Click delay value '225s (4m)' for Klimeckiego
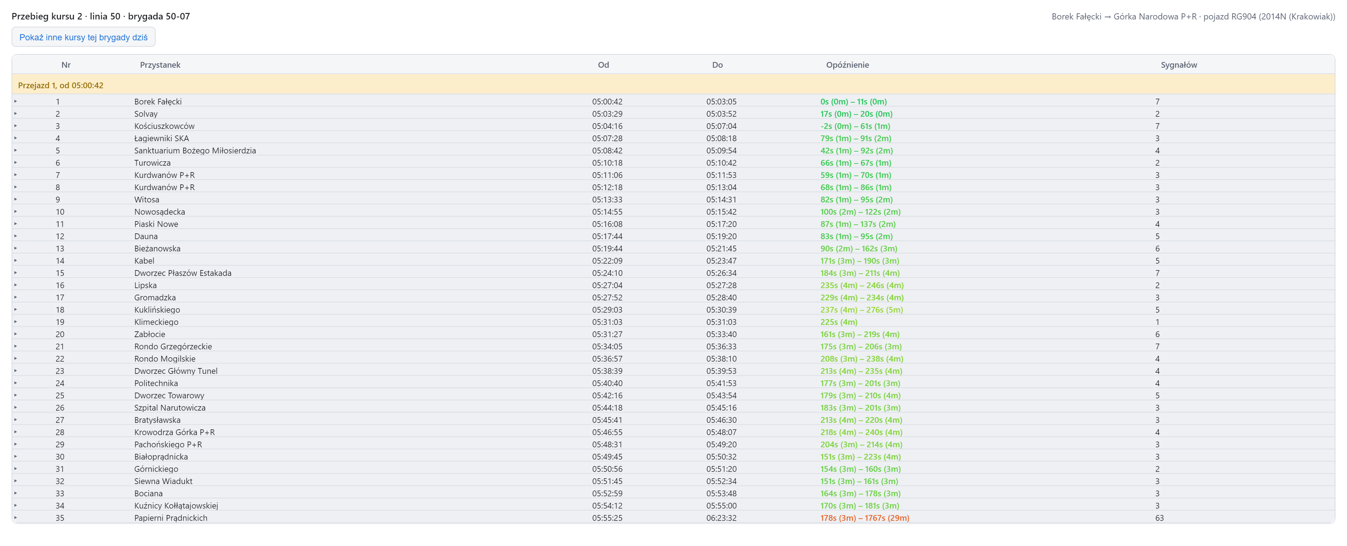 click(839, 322)
